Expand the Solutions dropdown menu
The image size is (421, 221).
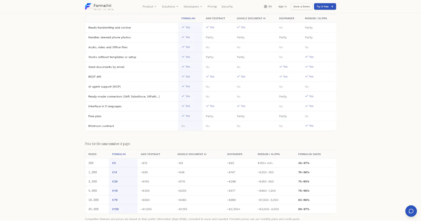170,7
